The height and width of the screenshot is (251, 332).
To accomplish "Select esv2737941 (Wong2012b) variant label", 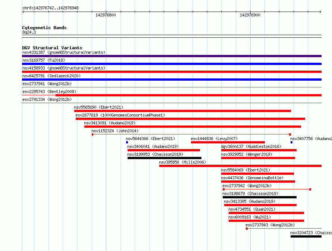I will [x=47, y=84].
